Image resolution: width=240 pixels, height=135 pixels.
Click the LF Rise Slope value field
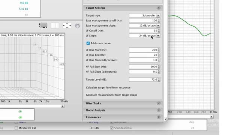pos(143,60)
